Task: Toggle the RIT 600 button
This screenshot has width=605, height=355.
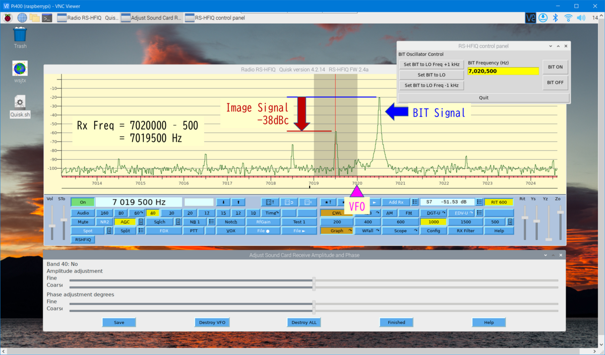Action: (x=499, y=202)
